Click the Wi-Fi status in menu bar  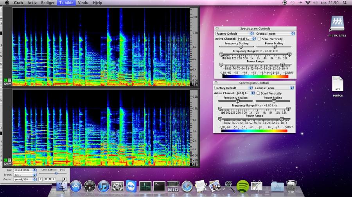click(x=307, y=3)
